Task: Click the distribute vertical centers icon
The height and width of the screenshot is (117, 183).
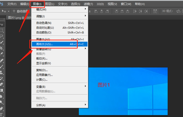Action: (122, 11)
